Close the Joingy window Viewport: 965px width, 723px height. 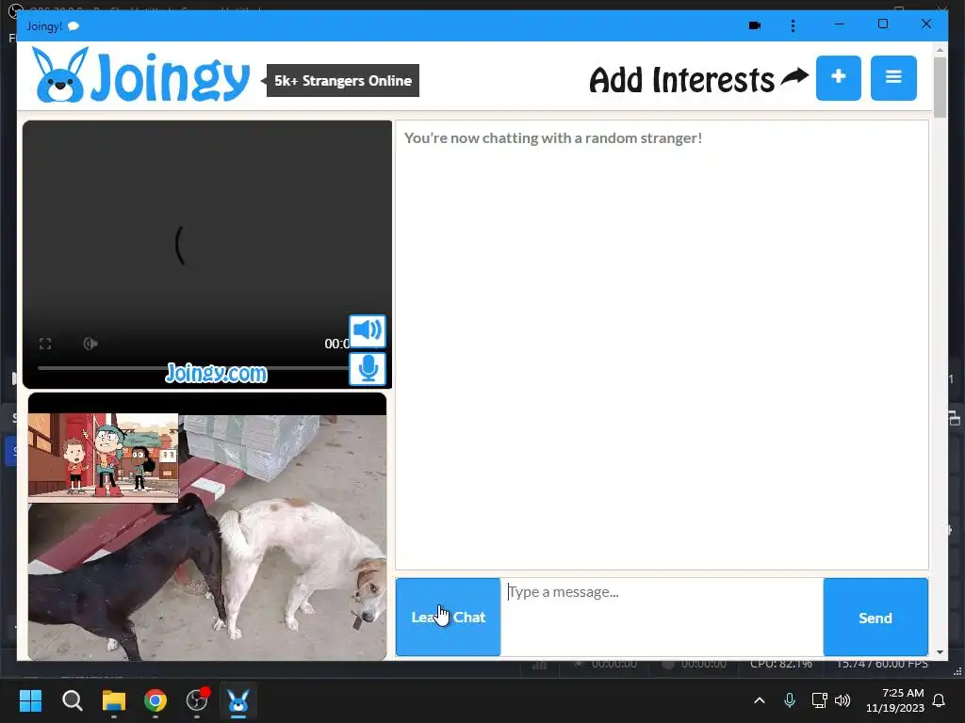[x=925, y=24]
